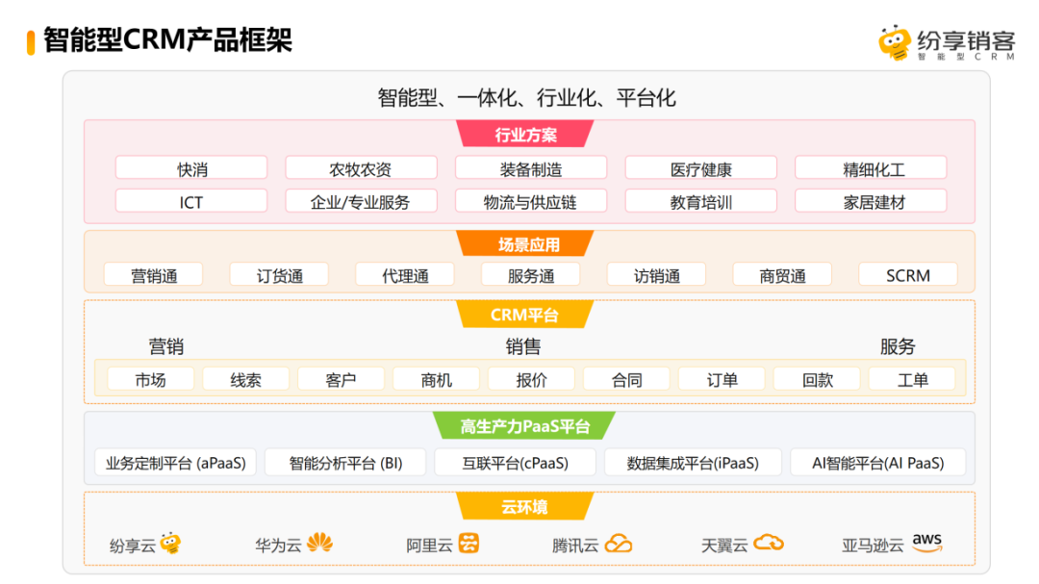Viewport: 1039px width, 584px height.
Task: Open the 营销通 application box
Action: [x=154, y=274]
